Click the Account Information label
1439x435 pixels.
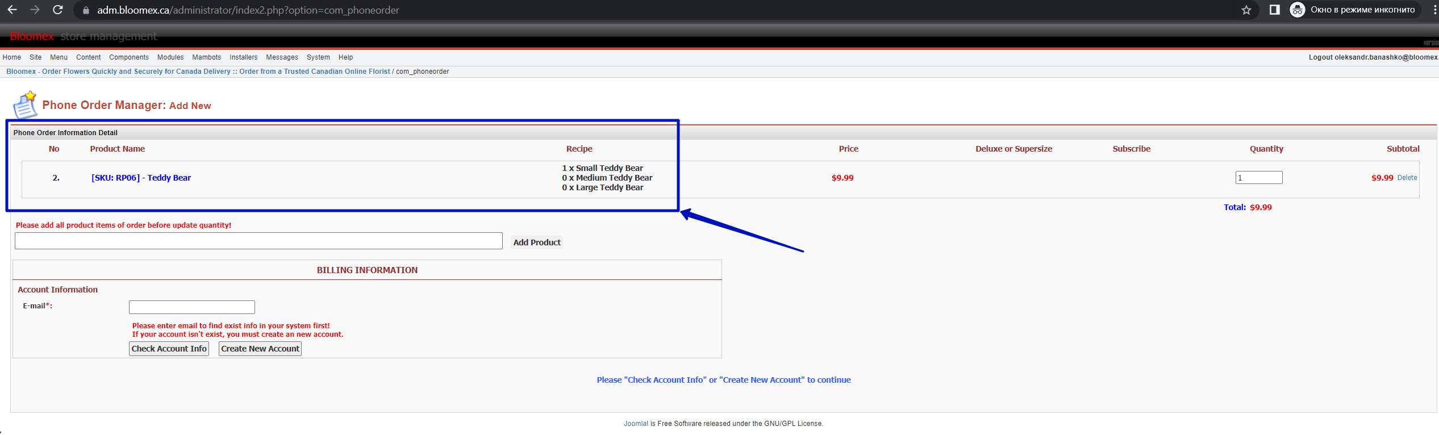pos(57,290)
